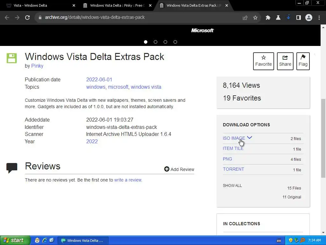Click SHOW ALL files link

[x=232, y=185]
